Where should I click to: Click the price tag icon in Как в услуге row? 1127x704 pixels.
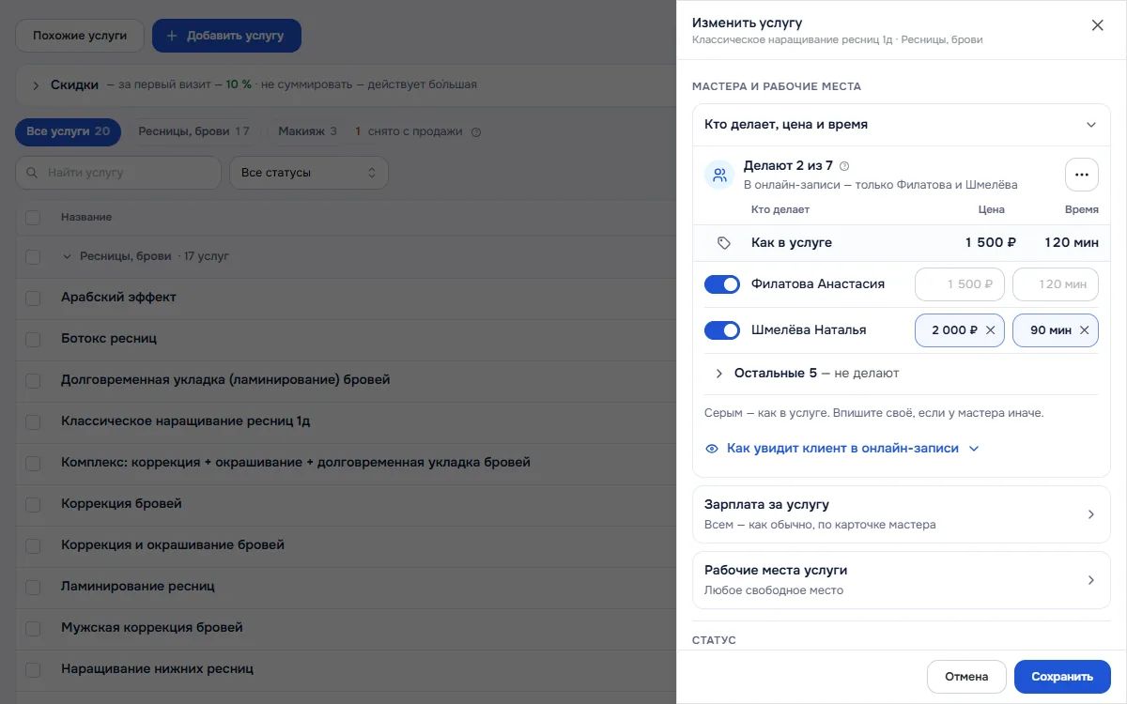[723, 243]
